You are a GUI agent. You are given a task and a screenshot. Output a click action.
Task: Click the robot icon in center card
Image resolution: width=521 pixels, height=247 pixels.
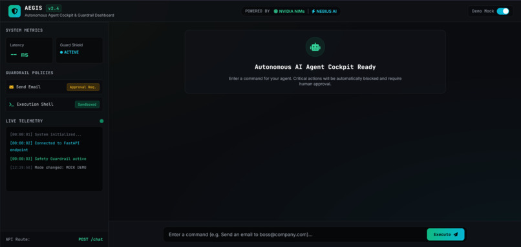315,47
